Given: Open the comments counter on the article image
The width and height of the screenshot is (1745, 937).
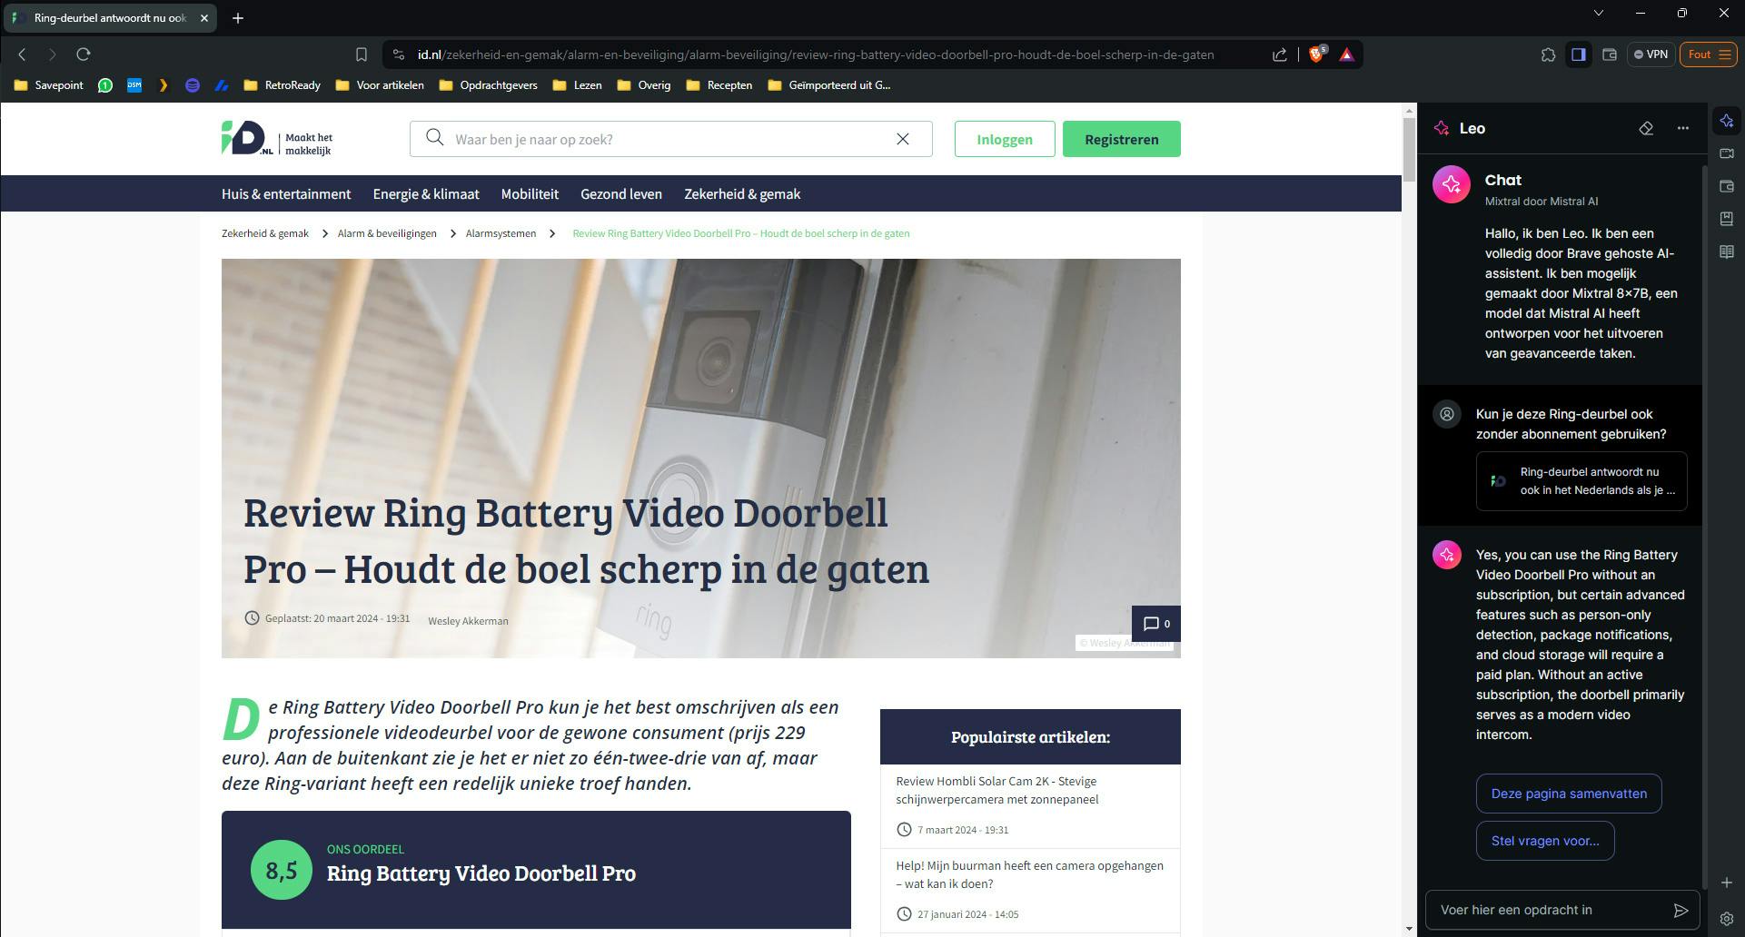Looking at the screenshot, I should pos(1155,624).
